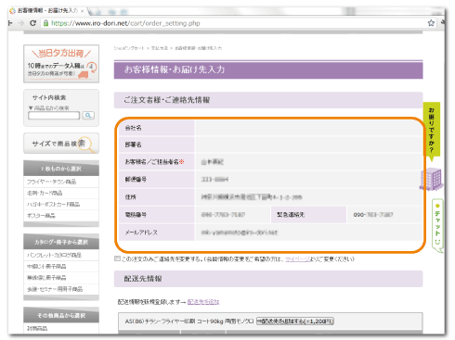Check the この注文のみご連絡先を変更する checkbox
The image size is (455, 340).
tap(117, 258)
